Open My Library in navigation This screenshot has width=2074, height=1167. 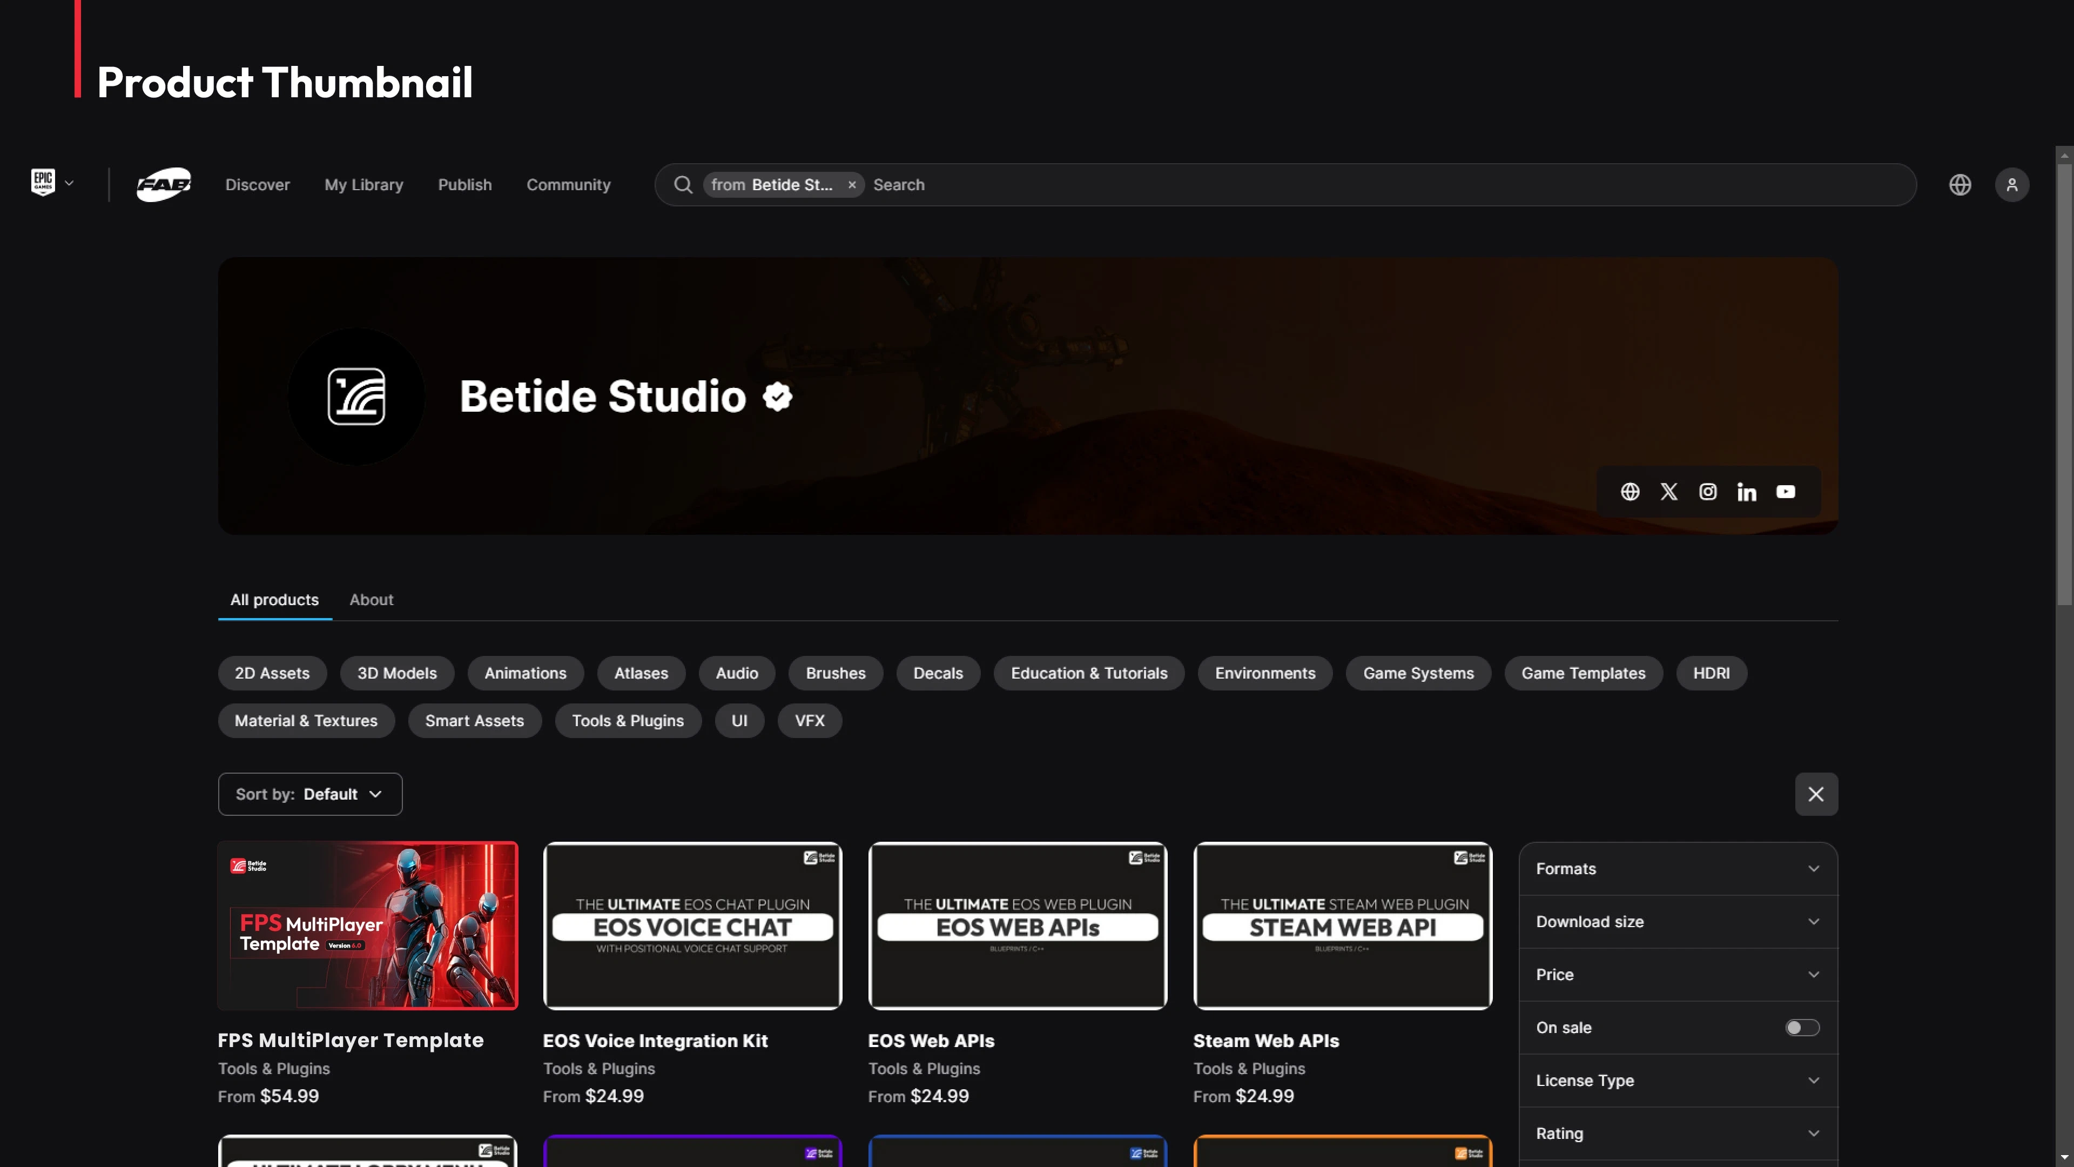pyautogui.click(x=363, y=184)
